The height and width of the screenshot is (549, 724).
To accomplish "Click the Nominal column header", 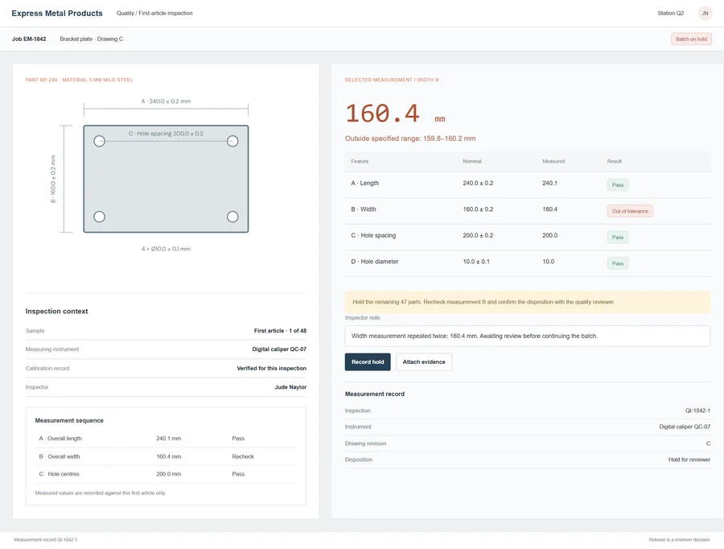I will (x=472, y=161).
